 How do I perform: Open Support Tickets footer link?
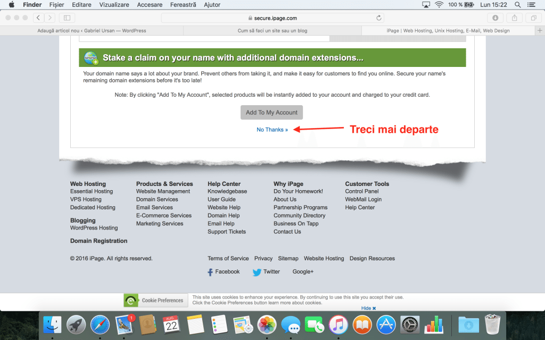tap(227, 232)
